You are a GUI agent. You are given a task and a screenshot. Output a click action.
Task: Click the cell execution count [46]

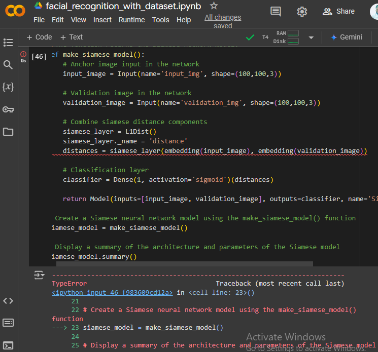point(39,57)
